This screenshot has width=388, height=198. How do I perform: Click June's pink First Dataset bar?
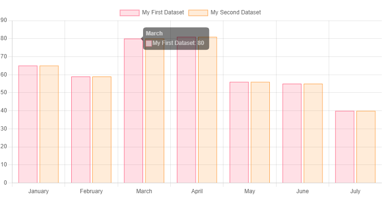[x=292, y=133]
